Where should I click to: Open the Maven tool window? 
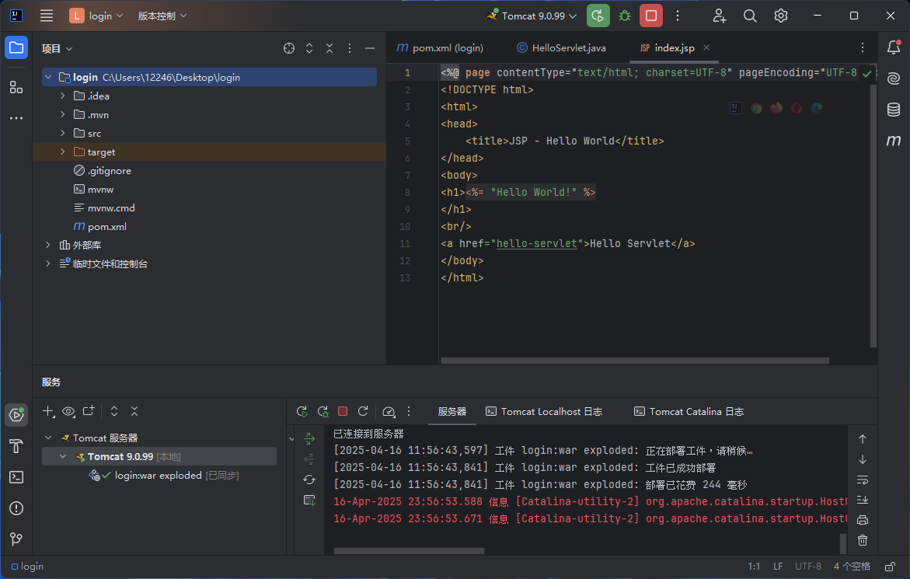pos(894,141)
